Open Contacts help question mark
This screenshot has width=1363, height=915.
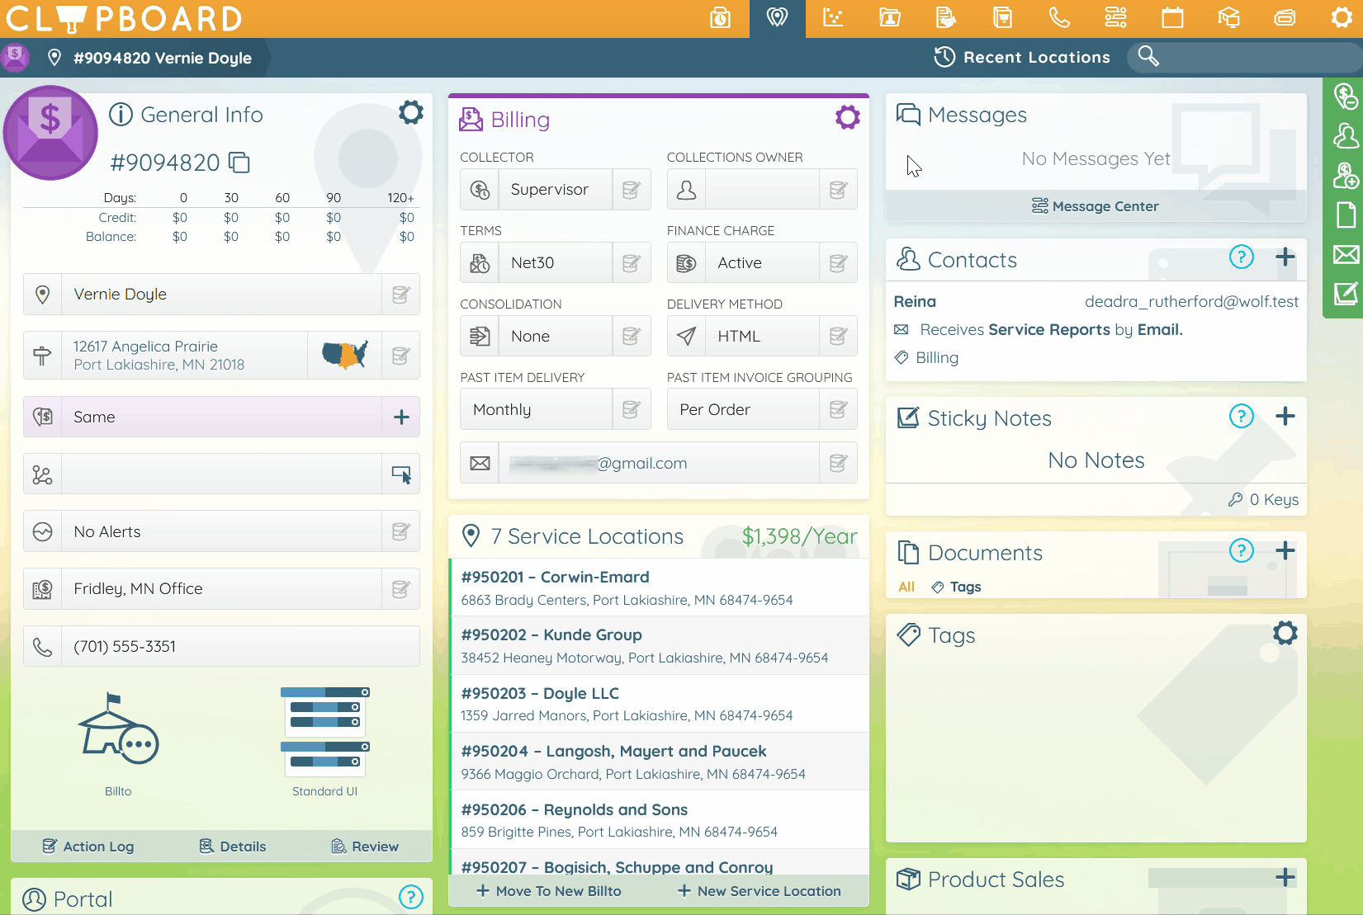[1242, 257]
